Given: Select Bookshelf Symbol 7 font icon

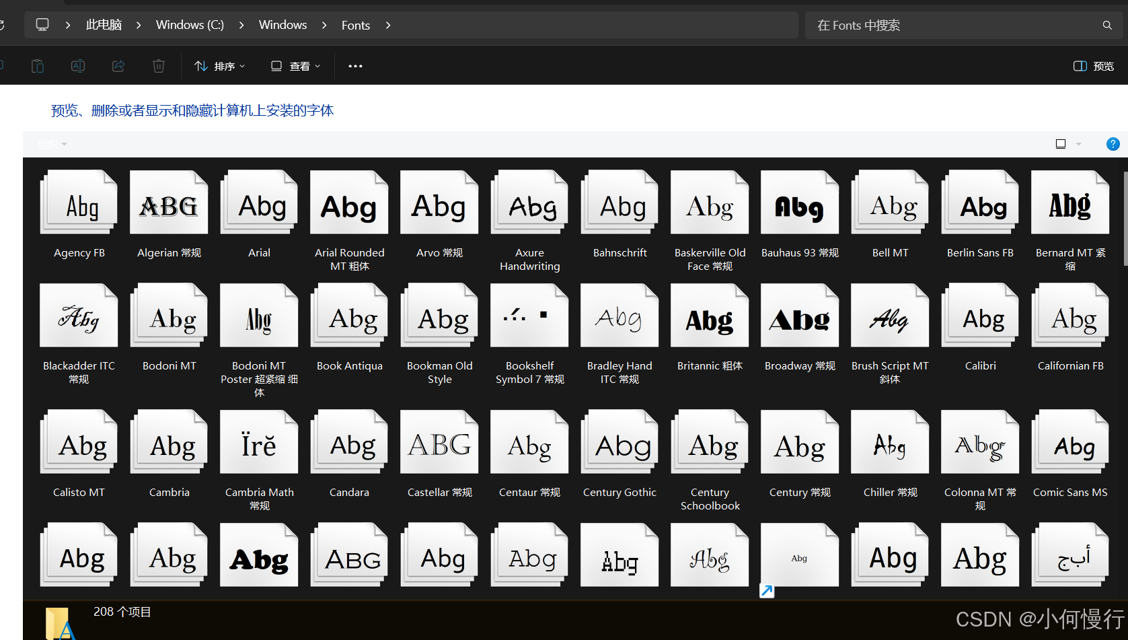Looking at the screenshot, I should click(529, 315).
